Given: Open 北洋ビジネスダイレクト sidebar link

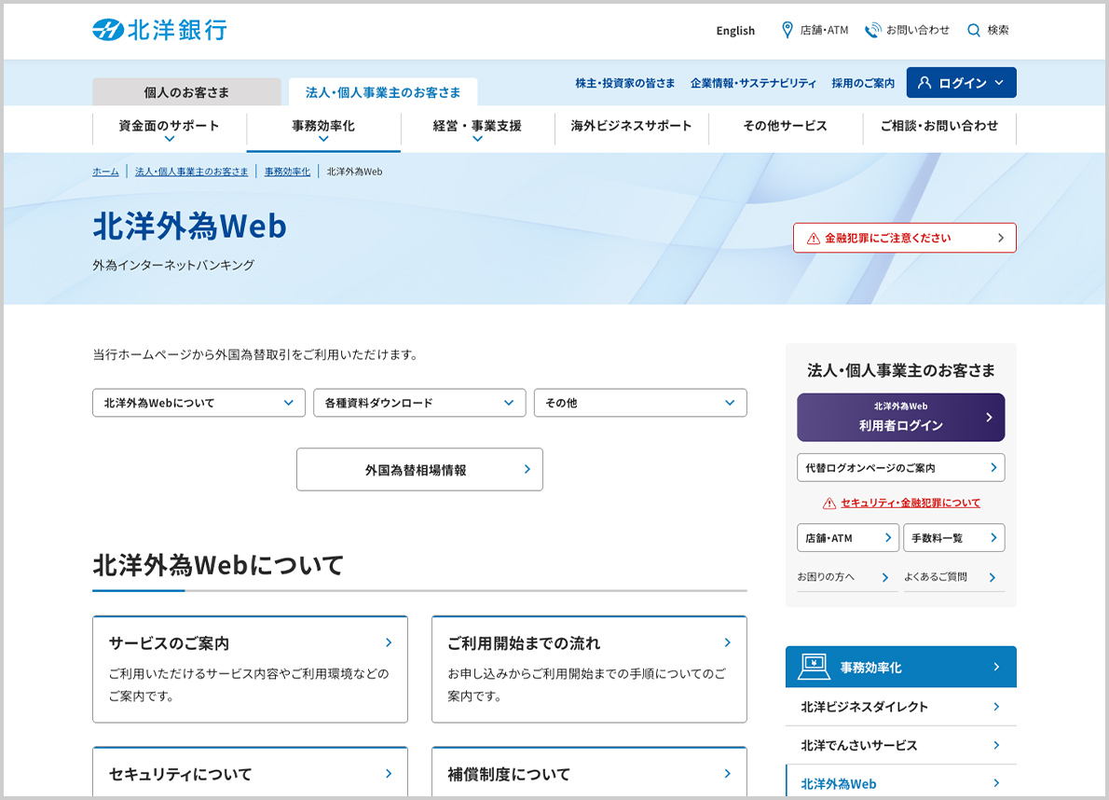Looking at the screenshot, I should [901, 707].
